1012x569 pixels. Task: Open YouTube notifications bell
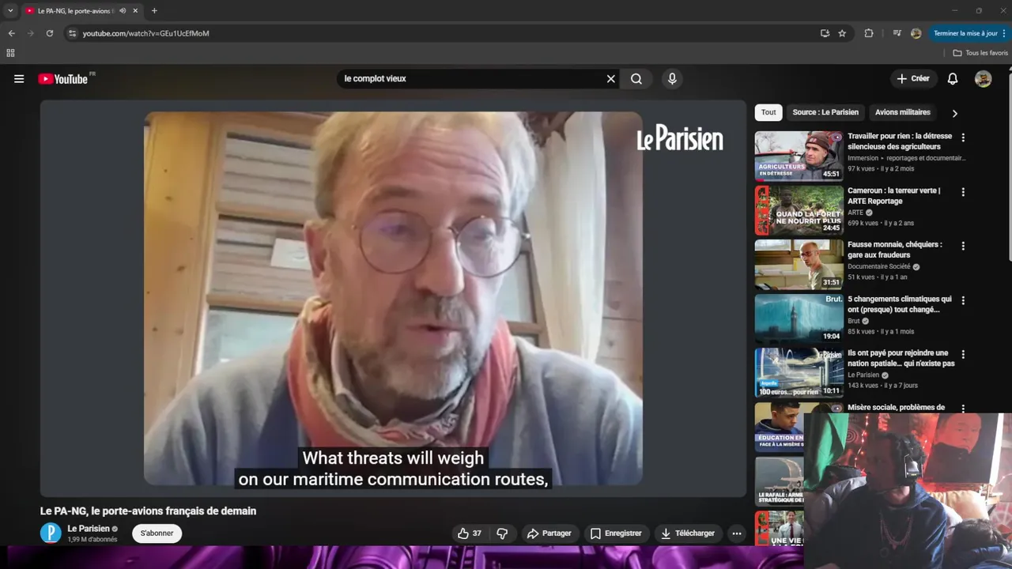tap(953, 79)
